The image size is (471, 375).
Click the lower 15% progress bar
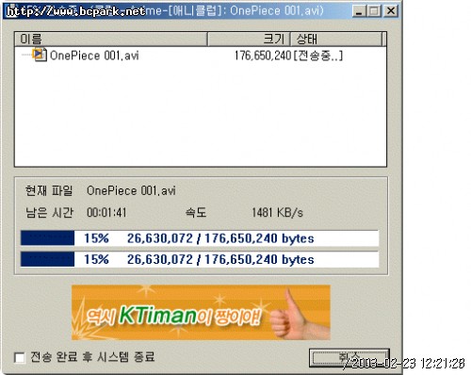[200, 259]
